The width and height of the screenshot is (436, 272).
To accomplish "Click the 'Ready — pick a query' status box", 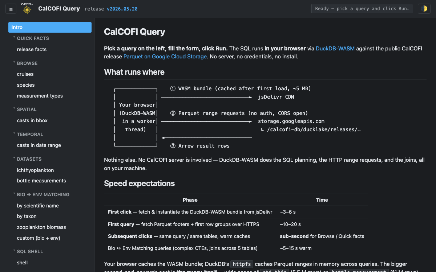I will (362, 9).
